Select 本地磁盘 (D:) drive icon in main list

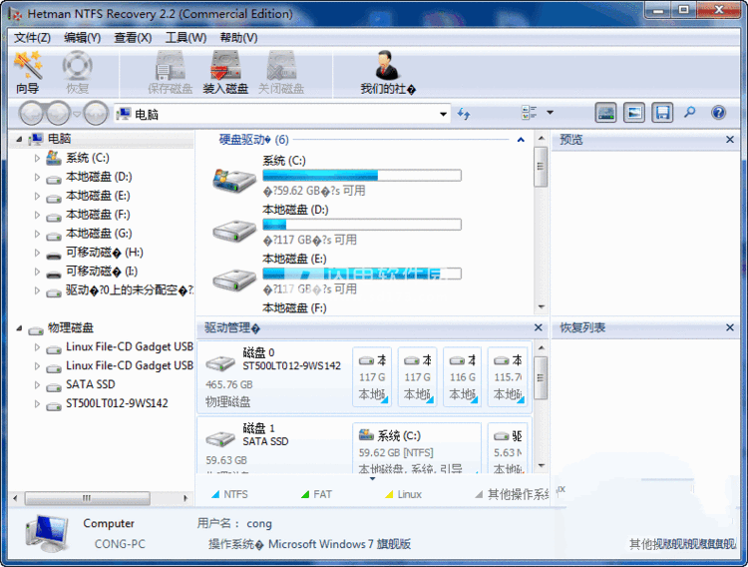(234, 231)
